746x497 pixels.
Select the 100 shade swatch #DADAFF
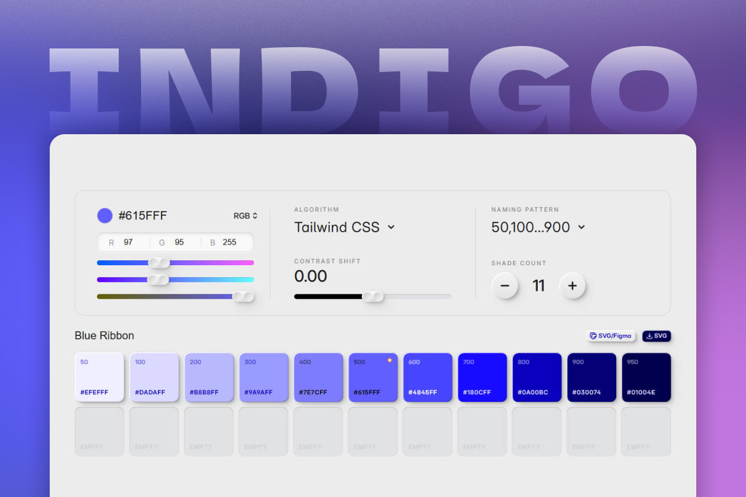154,377
